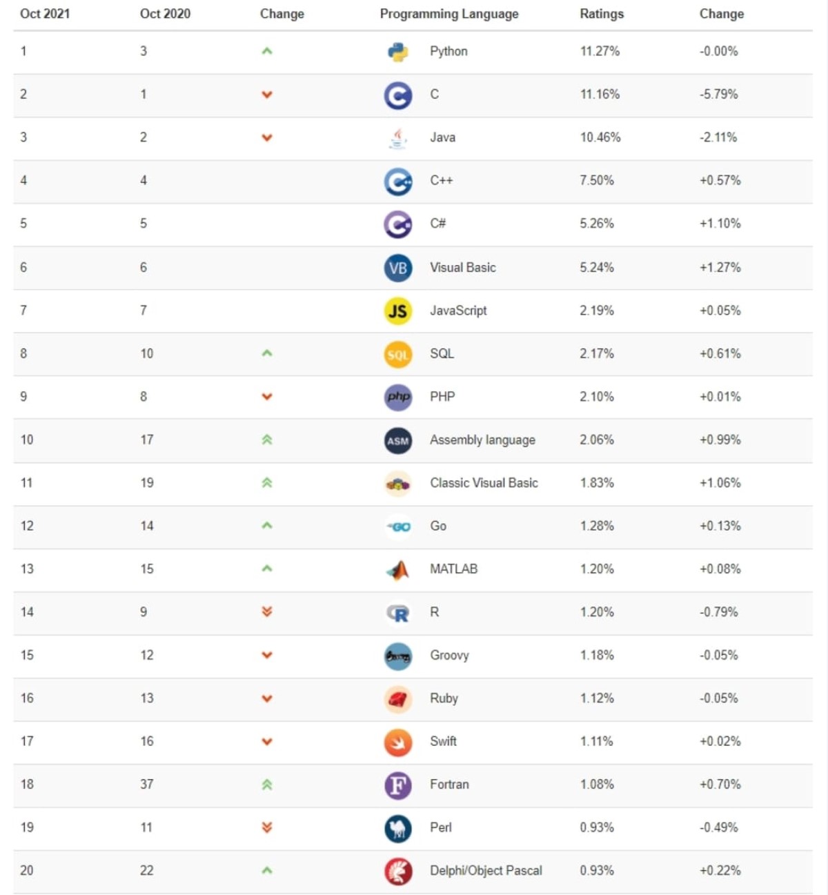Click the Perl camel icon
This screenshot has width=828, height=895.
(x=398, y=829)
